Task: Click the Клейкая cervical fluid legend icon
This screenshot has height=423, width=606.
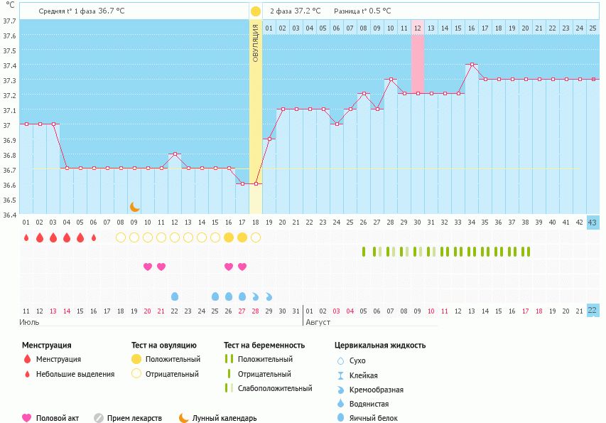Action: [340, 375]
